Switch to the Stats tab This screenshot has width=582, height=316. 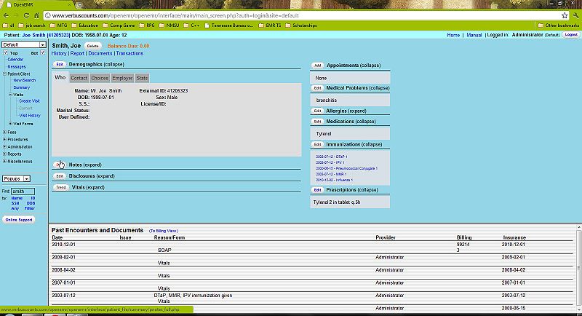click(142, 78)
